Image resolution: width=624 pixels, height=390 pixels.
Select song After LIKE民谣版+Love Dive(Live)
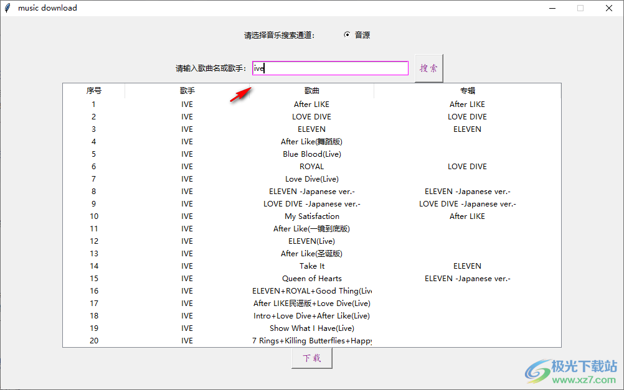311,304
